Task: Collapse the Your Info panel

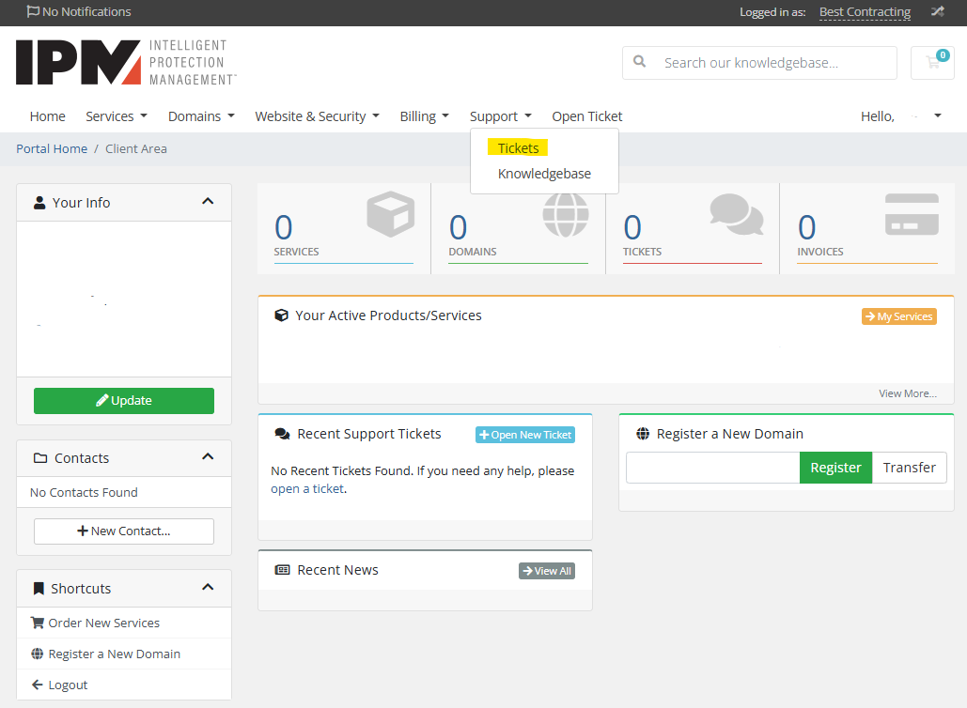Action: coord(208,202)
